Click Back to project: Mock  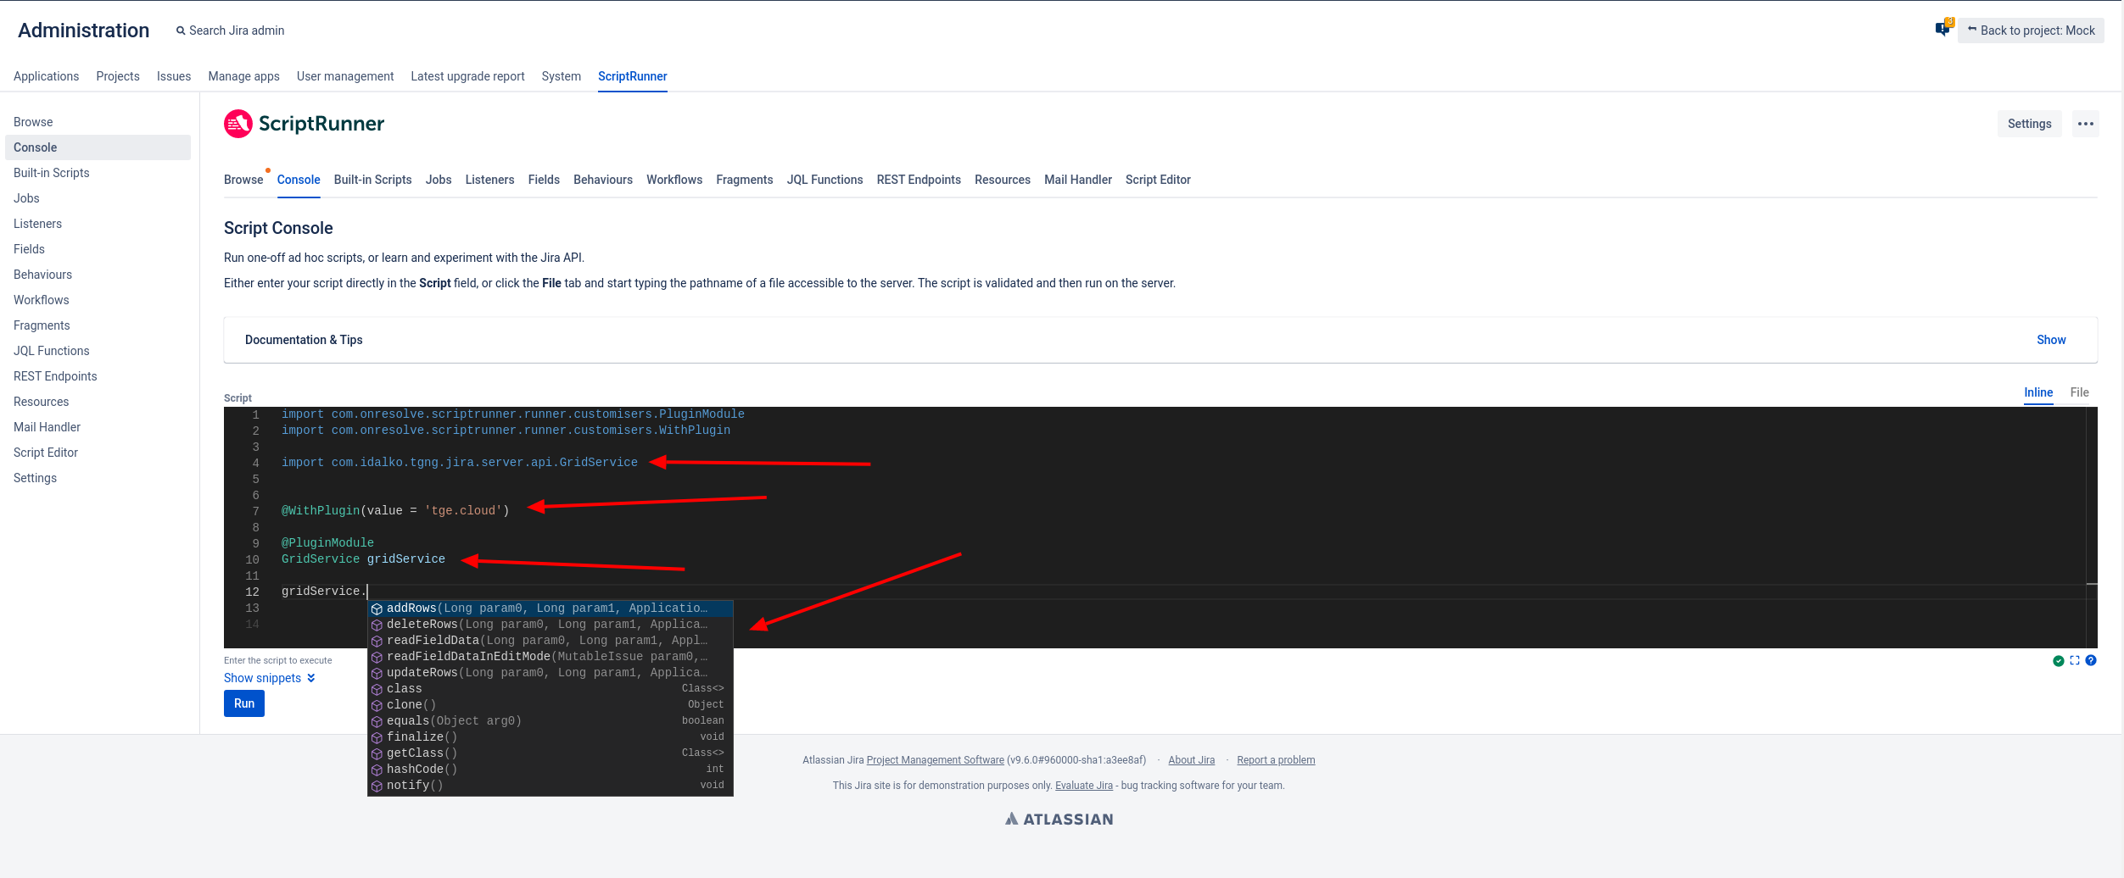click(2031, 30)
